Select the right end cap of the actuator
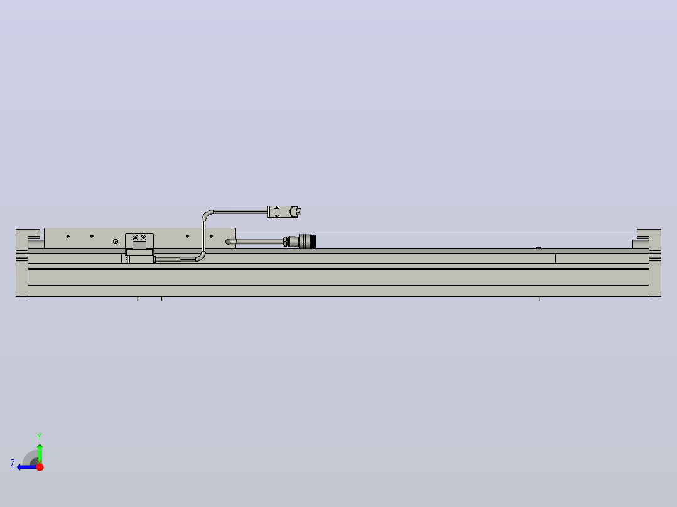 654,263
